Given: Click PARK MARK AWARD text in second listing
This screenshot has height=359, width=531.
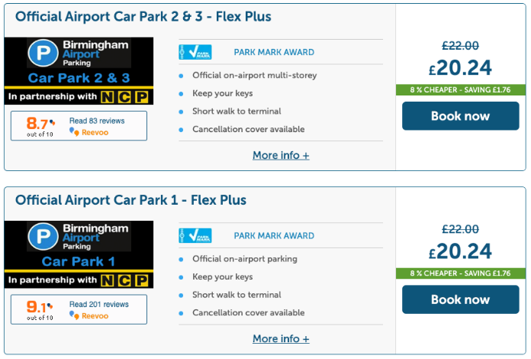Looking at the screenshot, I should pyautogui.click(x=274, y=236).
